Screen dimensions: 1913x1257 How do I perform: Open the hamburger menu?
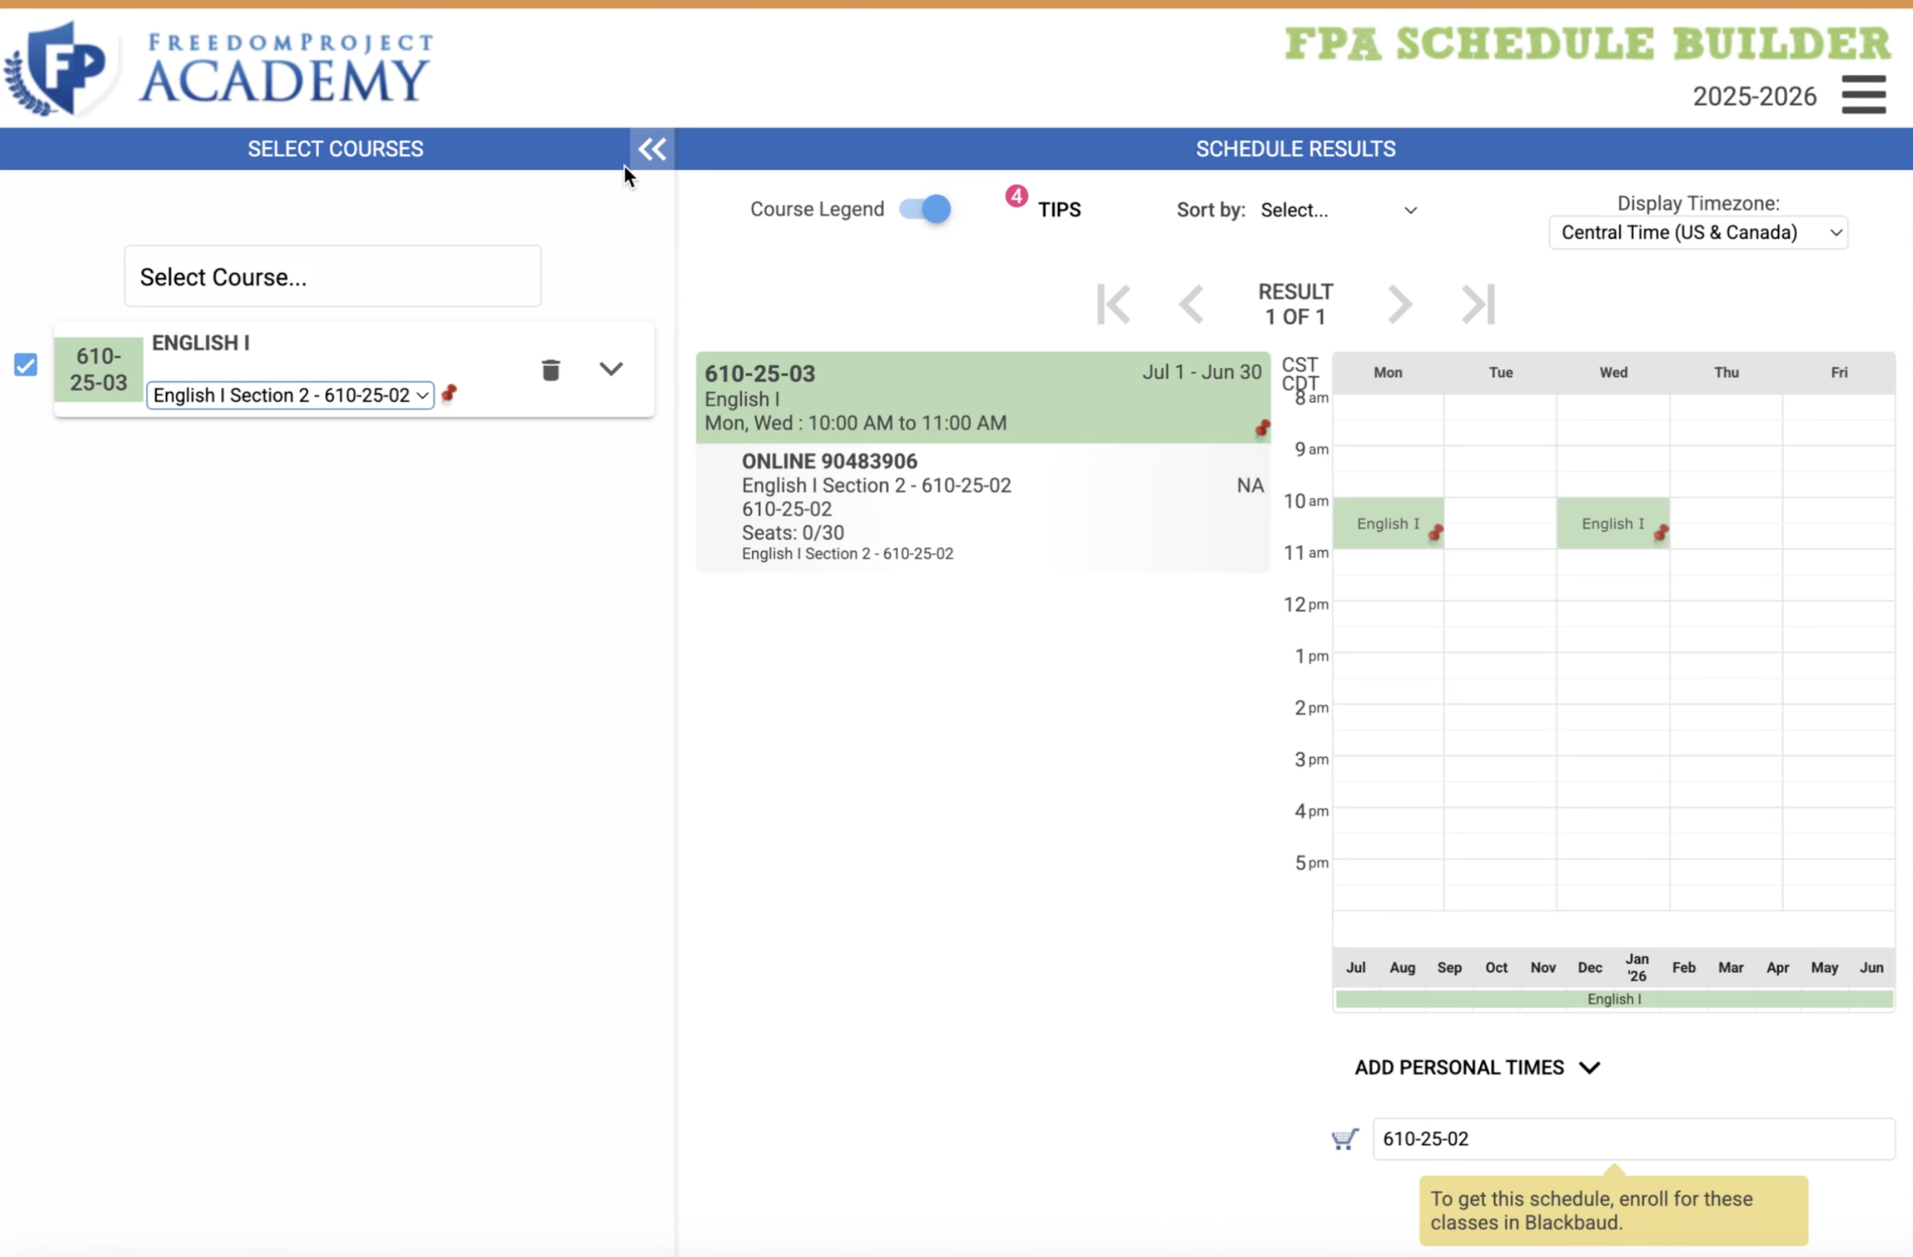coord(1863,95)
